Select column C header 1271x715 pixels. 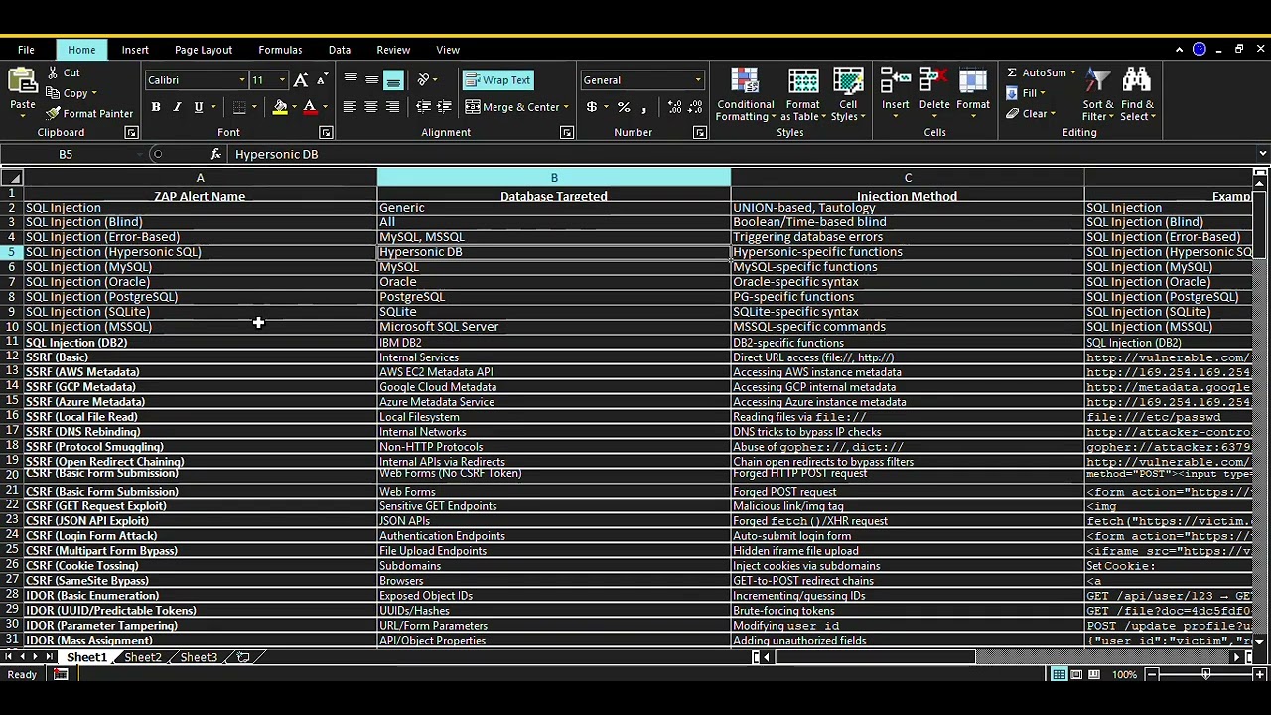coord(908,178)
